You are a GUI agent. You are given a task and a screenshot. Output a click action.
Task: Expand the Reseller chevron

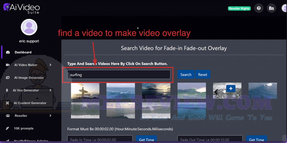click(x=50, y=116)
